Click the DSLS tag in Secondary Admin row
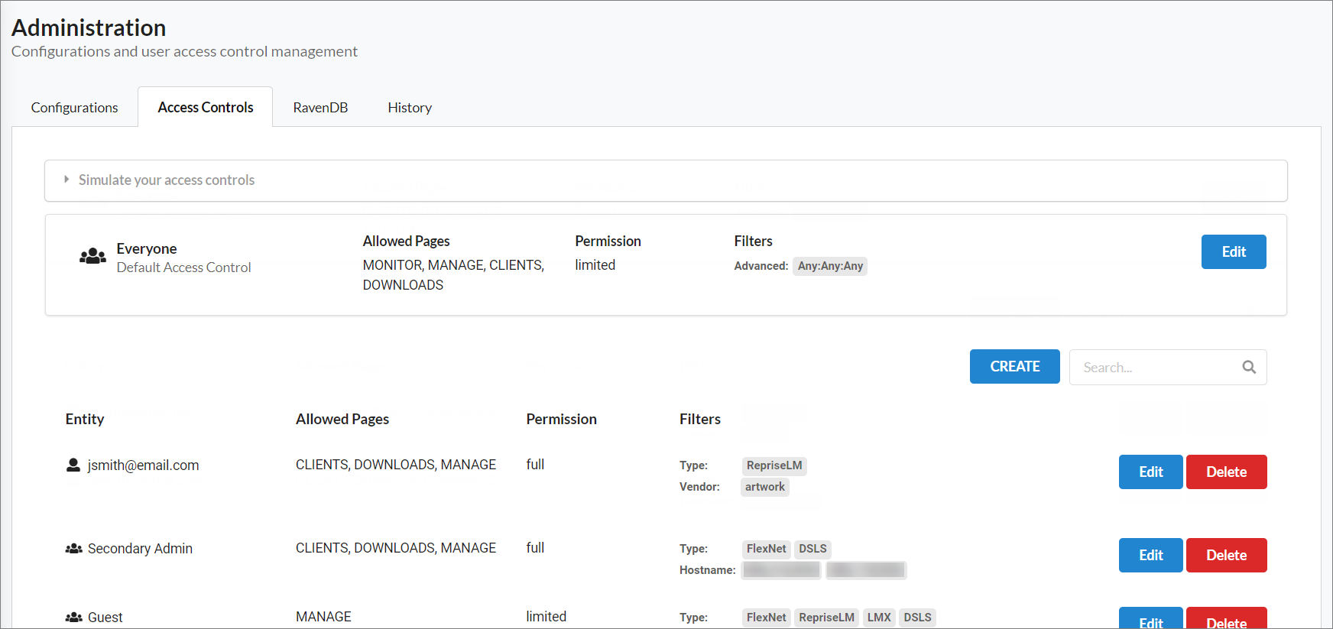 click(812, 549)
